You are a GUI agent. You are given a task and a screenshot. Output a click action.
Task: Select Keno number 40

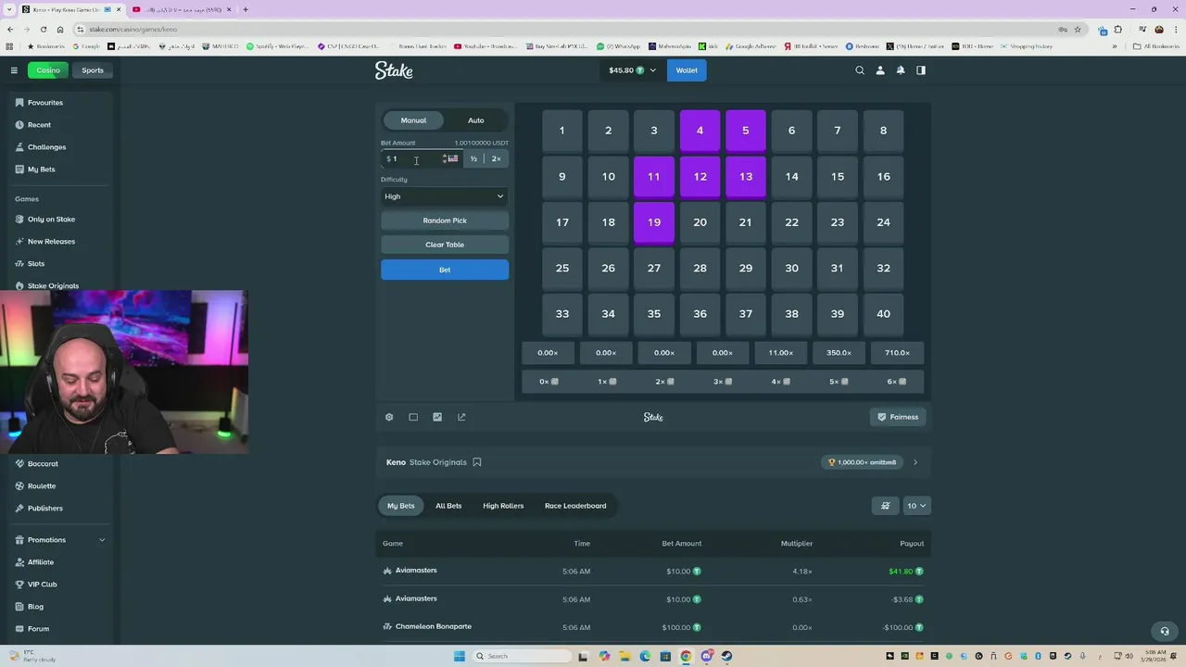(883, 314)
